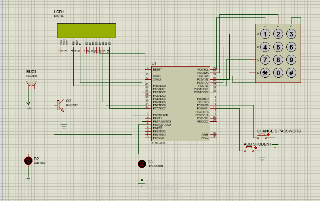Select the green LED D3 component
The width and height of the screenshot is (320, 201).
coord(142,164)
